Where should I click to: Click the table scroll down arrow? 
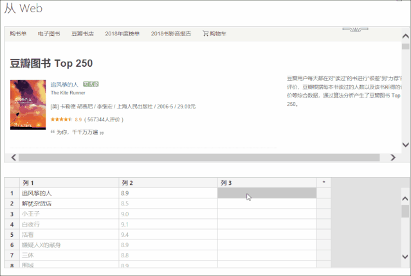click(405, 257)
